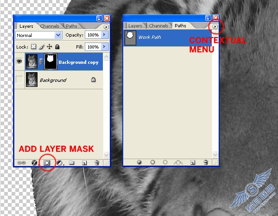Click the Opacity 100% field
The height and width of the screenshot is (216, 278).
pyautogui.click(x=93, y=35)
